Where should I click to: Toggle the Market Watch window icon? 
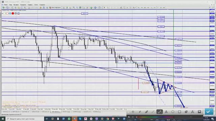click(12, 7)
